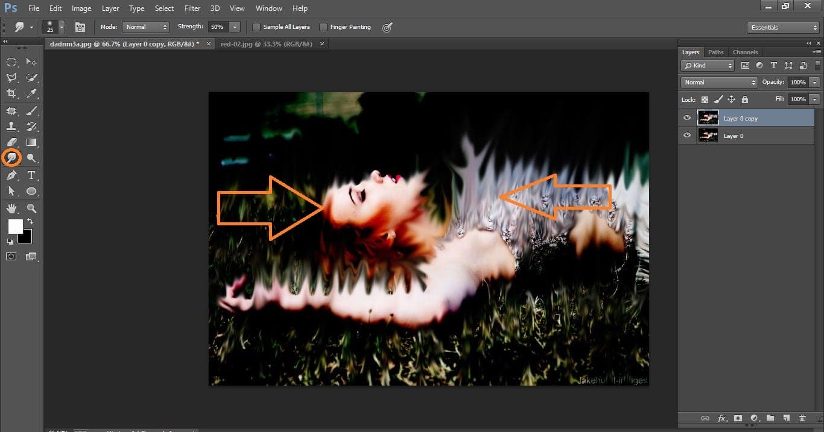Select the Clone Stamp tool

pyautogui.click(x=11, y=127)
